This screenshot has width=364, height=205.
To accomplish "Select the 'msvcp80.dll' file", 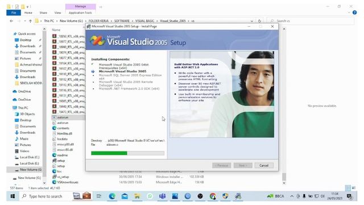I will (x=65, y=144).
